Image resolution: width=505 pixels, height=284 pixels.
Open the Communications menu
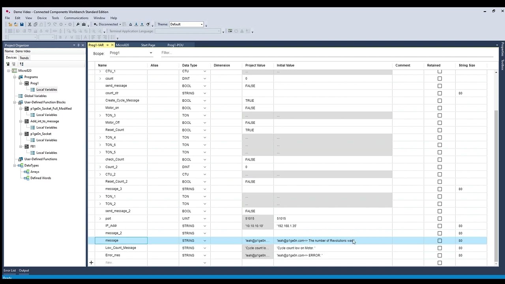click(x=76, y=18)
